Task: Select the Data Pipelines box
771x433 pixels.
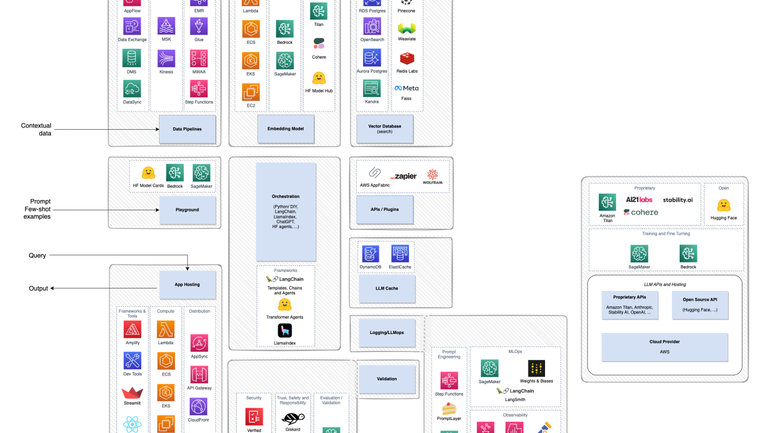Action: pyautogui.click(x=187, y=129)
